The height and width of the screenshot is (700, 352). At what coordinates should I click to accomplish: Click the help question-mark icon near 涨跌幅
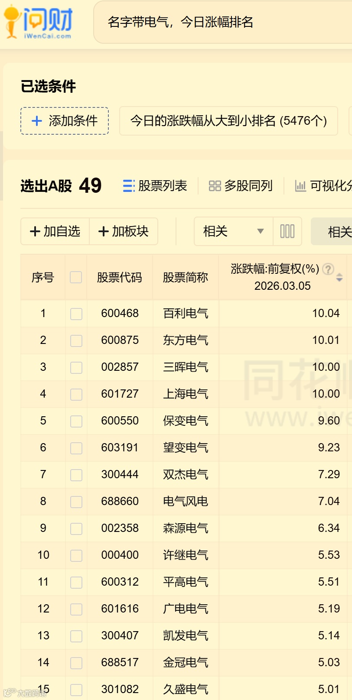tap(328, 269)
